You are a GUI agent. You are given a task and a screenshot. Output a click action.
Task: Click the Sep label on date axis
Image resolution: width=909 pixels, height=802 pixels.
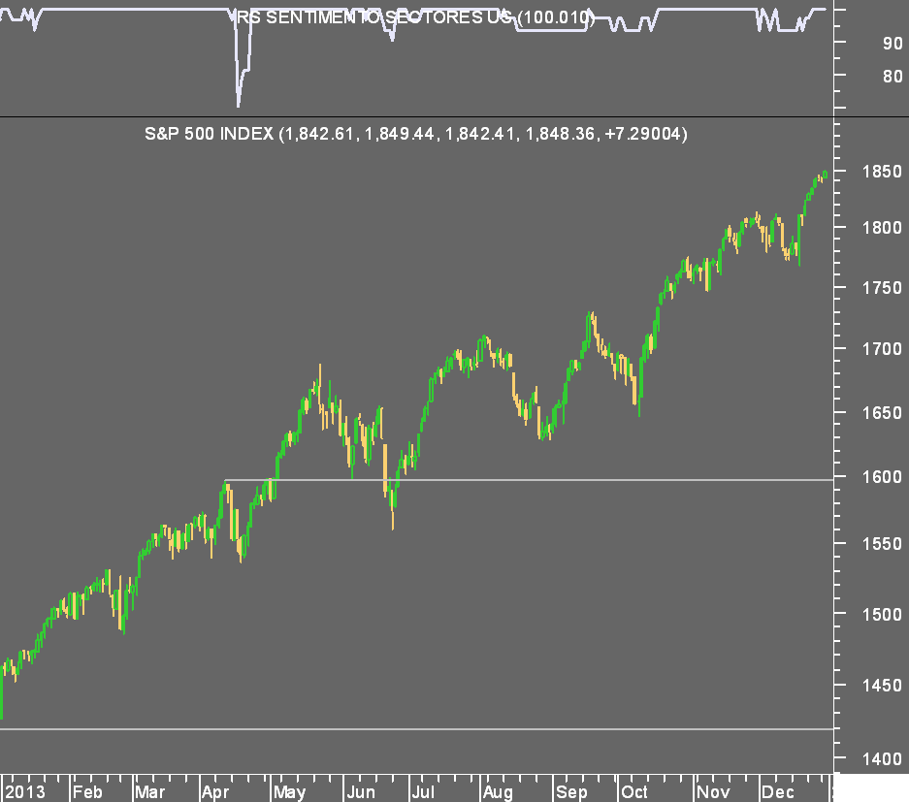pyautogui.click(x=571, y=792)
